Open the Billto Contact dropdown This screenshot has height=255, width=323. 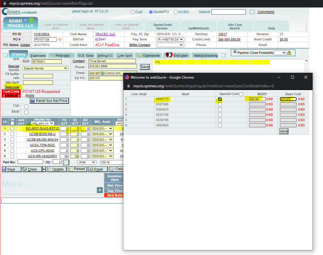170,45
